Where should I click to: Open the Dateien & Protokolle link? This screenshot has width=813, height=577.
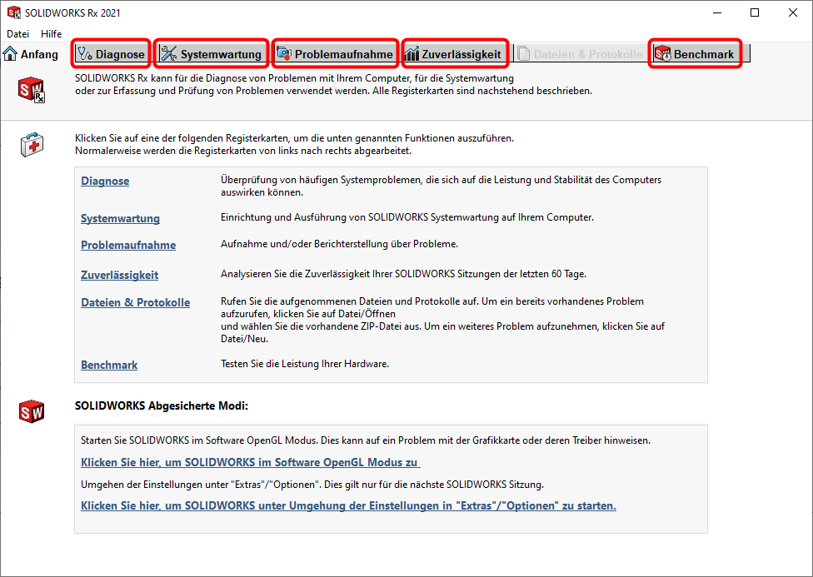click(135, 302)
